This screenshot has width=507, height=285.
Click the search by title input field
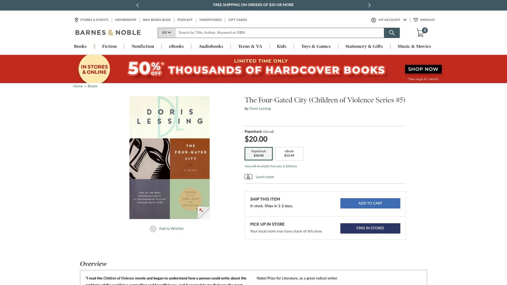click(x=279, y=33)
